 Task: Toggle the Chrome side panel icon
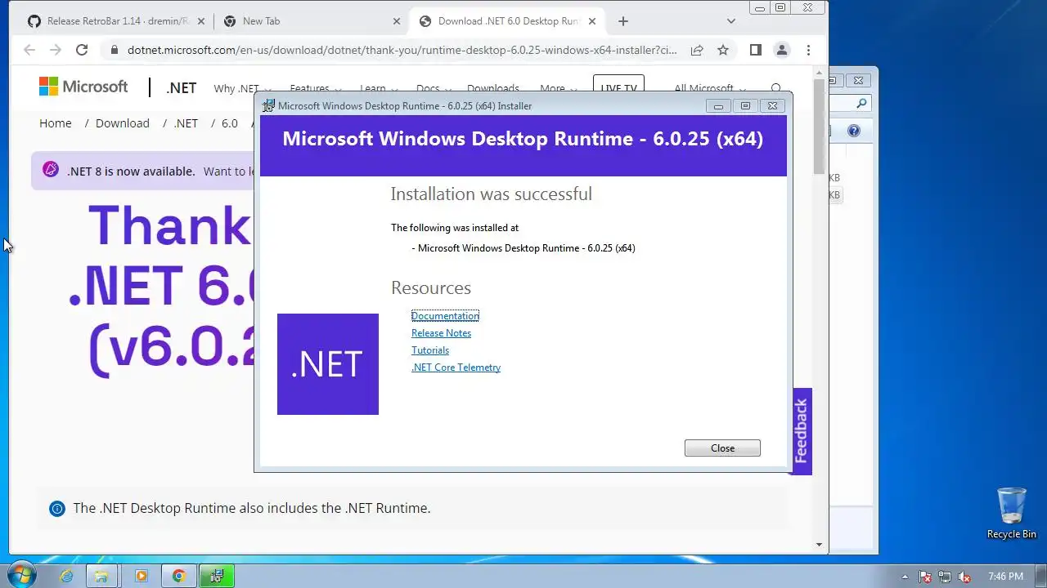coord(756,50)
